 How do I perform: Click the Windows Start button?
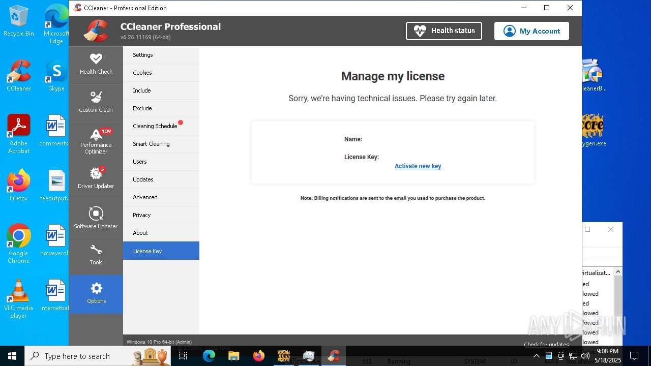tap(12, 356)
